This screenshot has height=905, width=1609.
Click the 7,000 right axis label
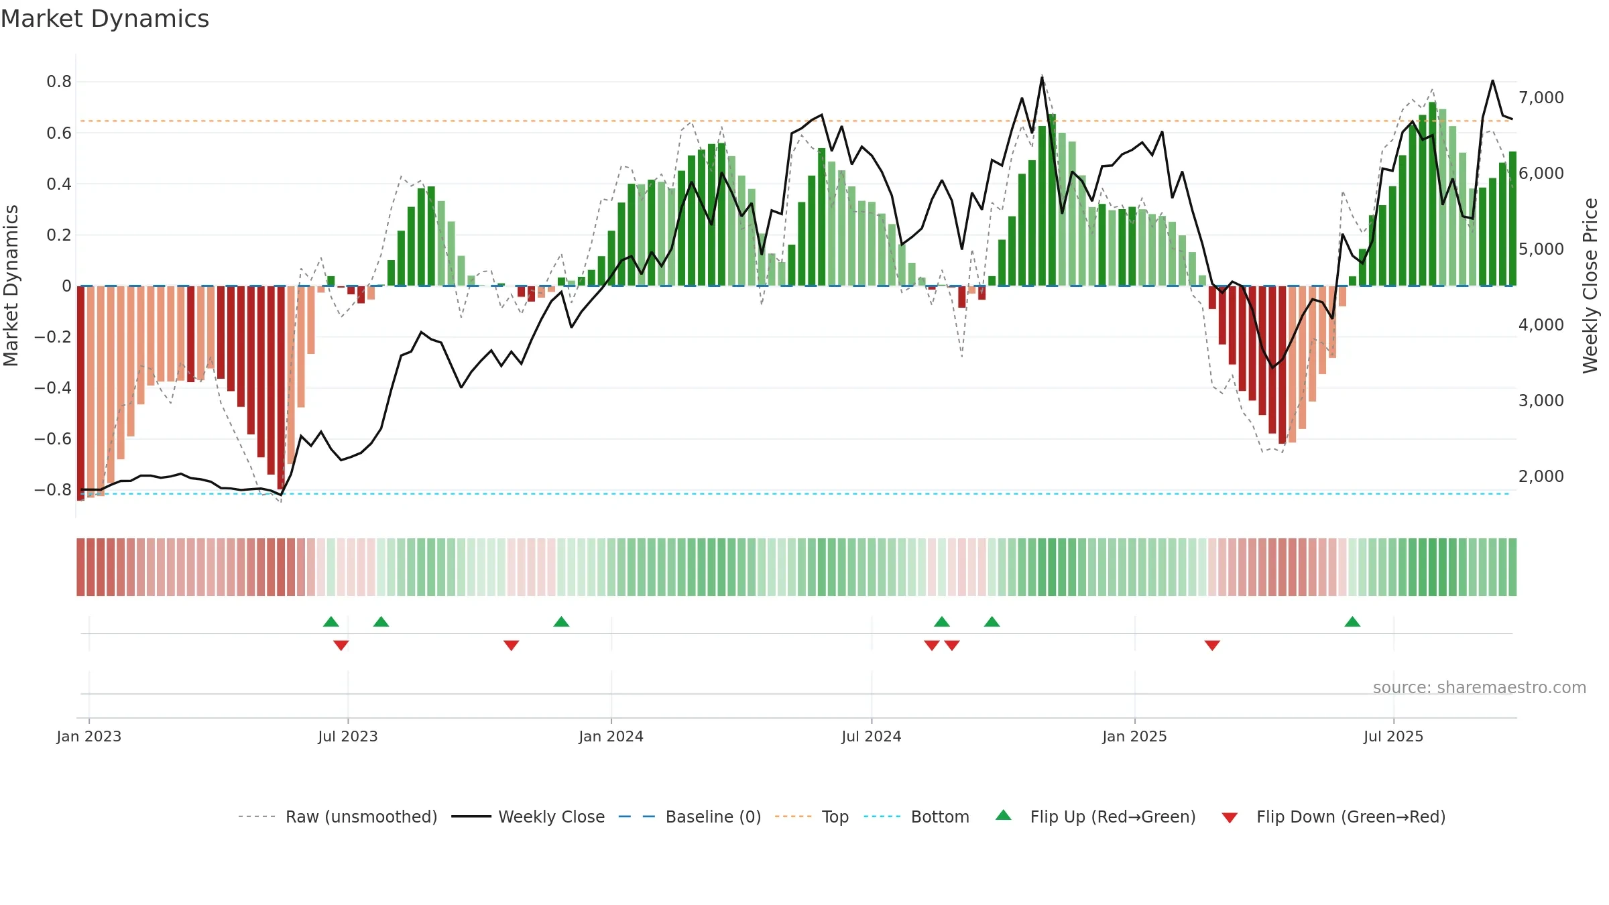1541,98
